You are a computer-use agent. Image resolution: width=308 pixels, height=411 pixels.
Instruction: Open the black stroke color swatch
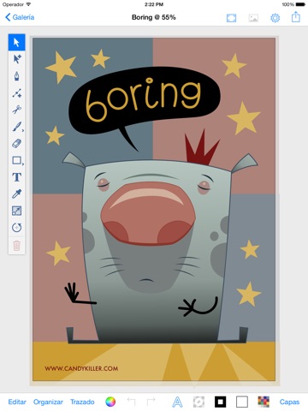click(220, 402)
